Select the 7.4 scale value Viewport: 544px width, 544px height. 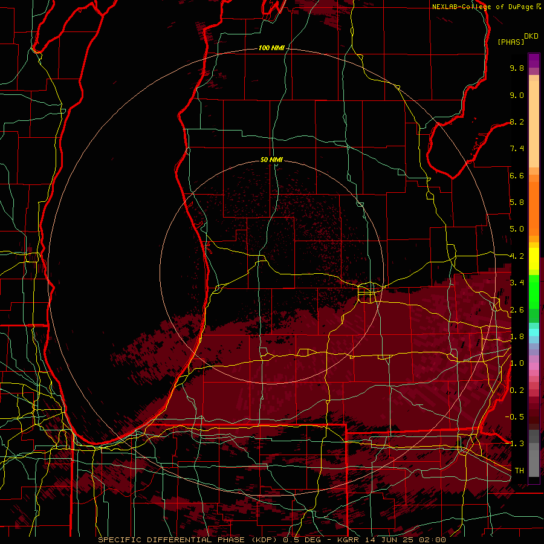(x=517, y=149)
